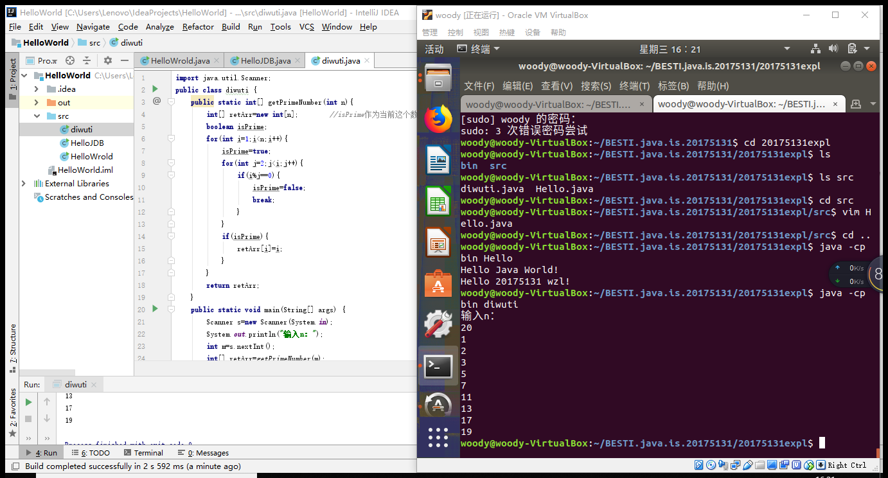
Task: Toggle the 1: Project side tool window
Action: 12,78
